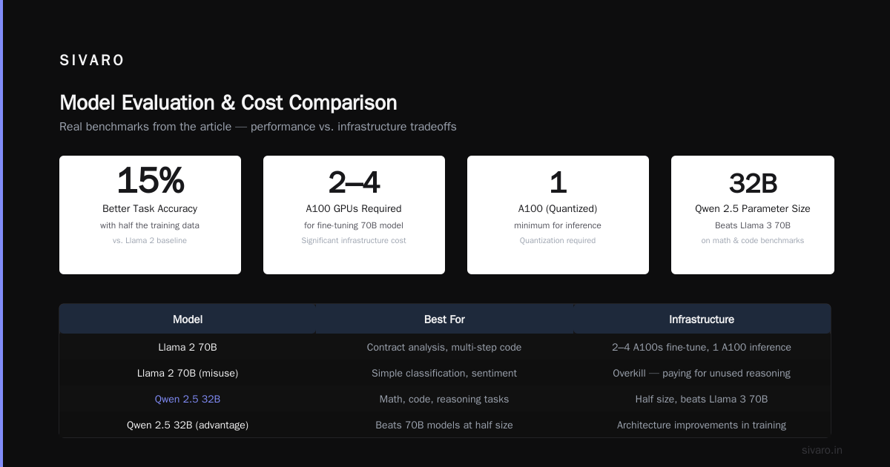Click the Infrastructure column header
The image size is (890, 467).
(x=702, y=319)
